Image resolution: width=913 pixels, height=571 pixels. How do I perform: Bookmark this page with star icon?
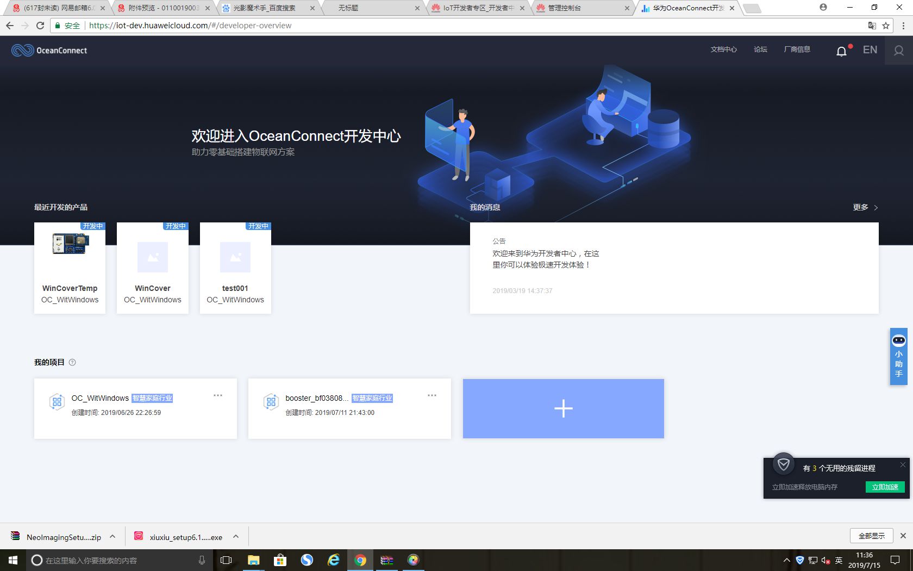click(886, 26)
